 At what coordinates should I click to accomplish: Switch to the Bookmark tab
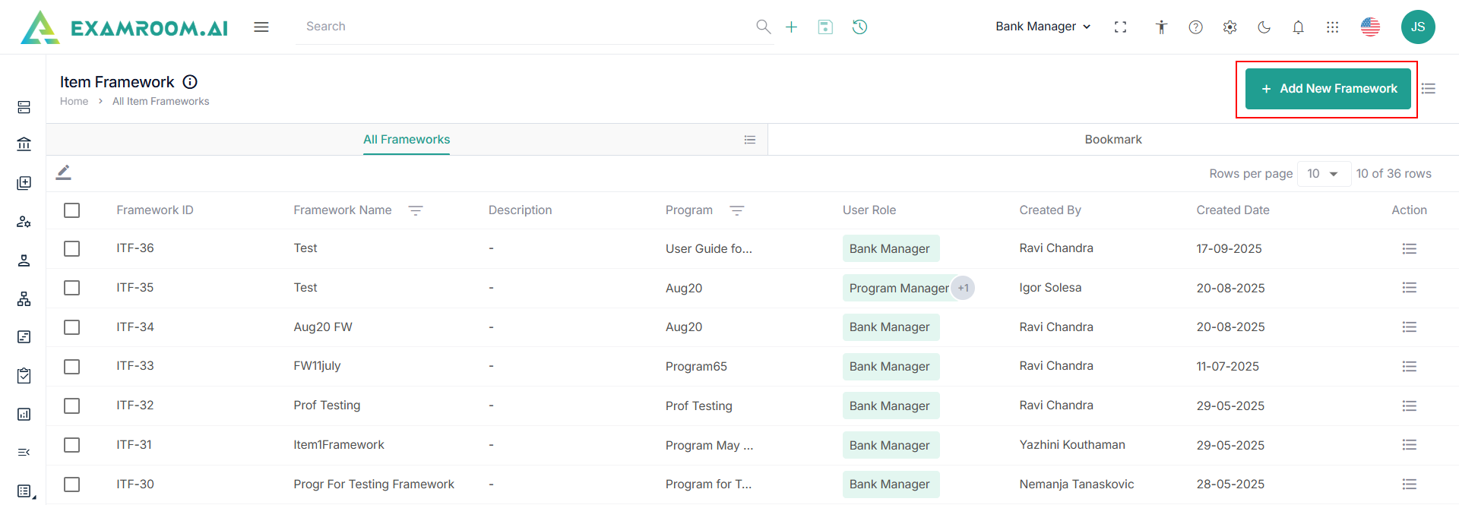[x=1112, y=140]
